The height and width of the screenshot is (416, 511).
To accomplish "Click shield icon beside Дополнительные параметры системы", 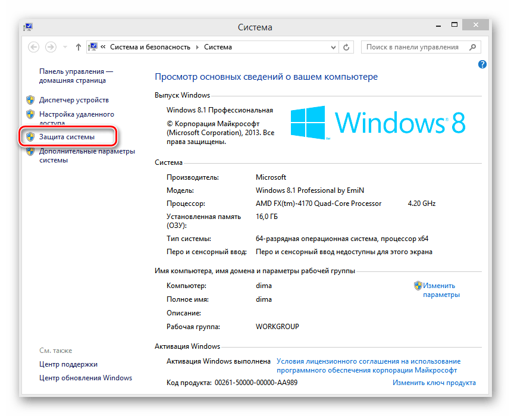I will (30, 151).
